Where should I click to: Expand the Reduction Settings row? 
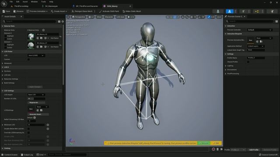[x=3, y=79]
